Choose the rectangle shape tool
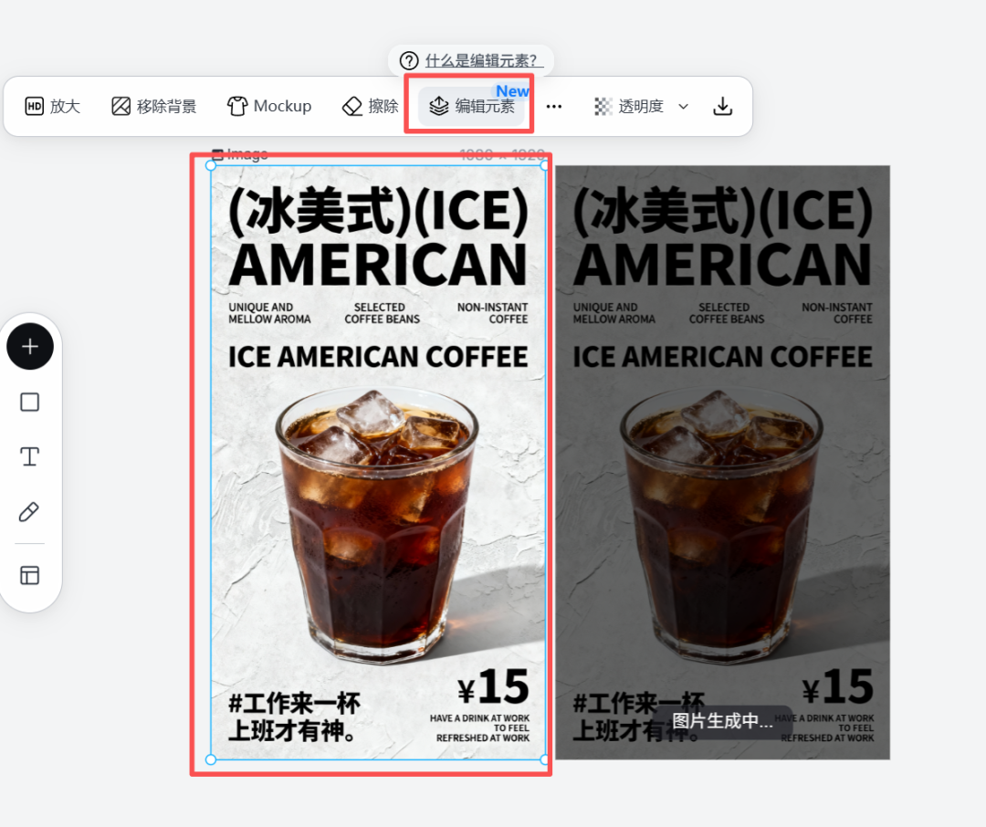Viewport: 986px width, 827px height. click(x=30, y=402)
